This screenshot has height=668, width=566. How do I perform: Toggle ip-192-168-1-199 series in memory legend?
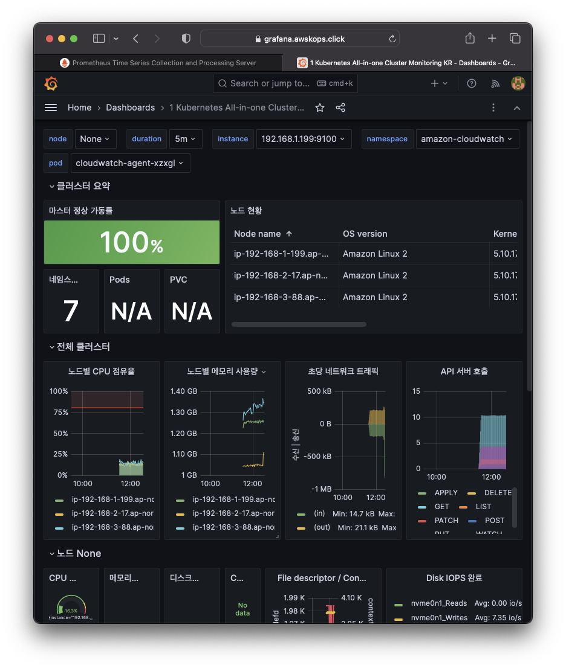(x=233, y=499)
